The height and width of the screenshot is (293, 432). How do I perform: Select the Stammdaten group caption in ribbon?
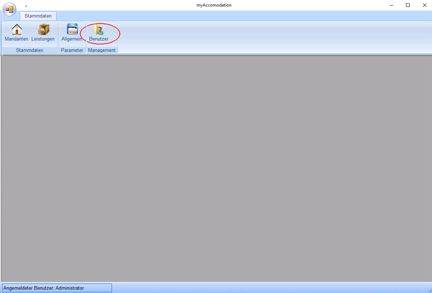coord(30,50)
